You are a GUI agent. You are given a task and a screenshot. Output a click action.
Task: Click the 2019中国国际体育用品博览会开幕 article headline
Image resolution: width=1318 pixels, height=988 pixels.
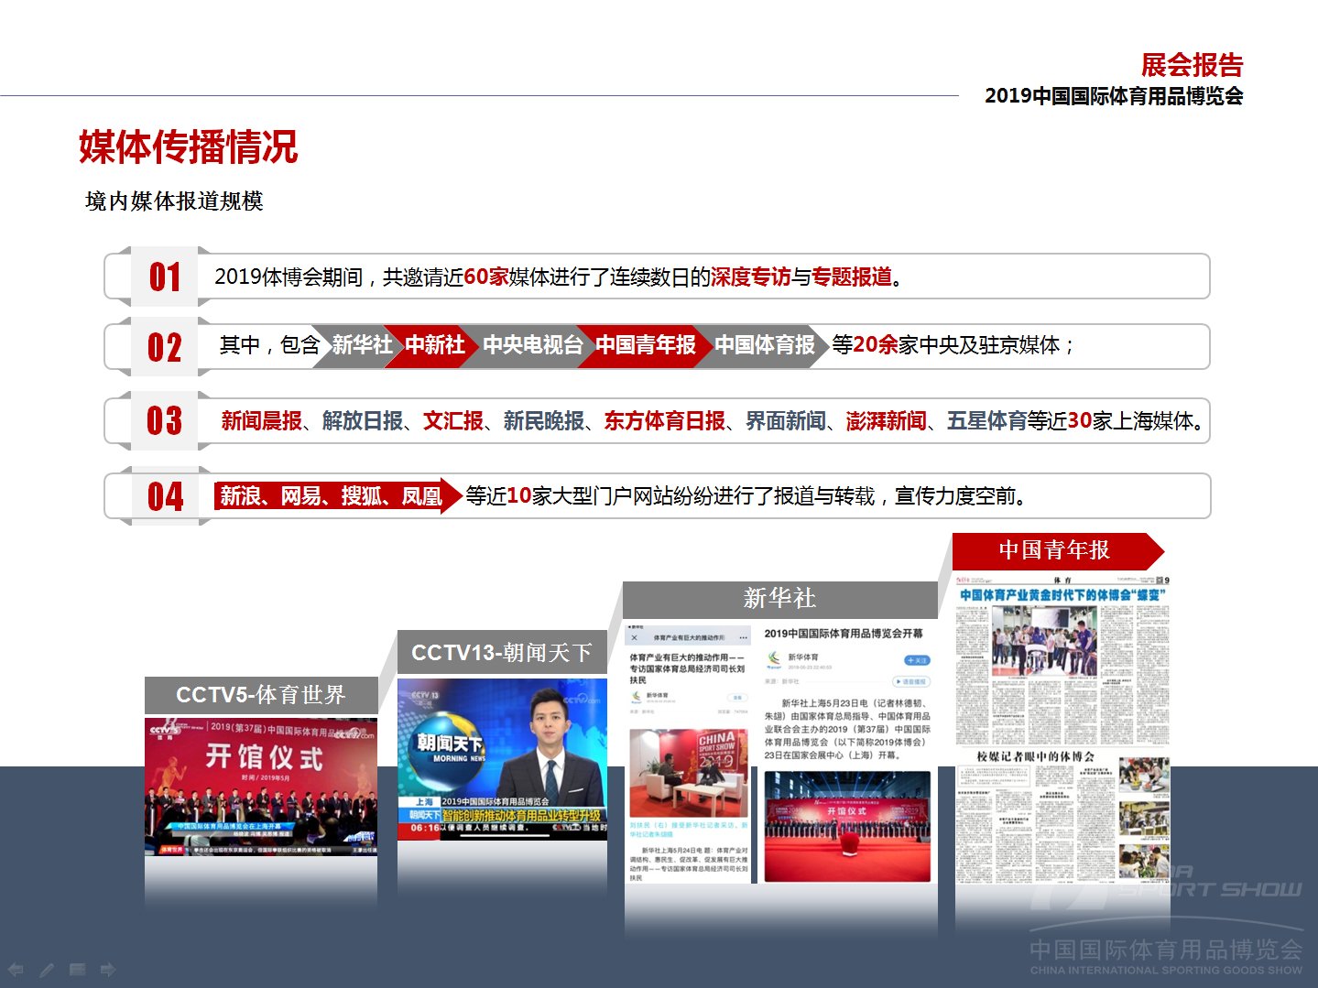(844, 634)
